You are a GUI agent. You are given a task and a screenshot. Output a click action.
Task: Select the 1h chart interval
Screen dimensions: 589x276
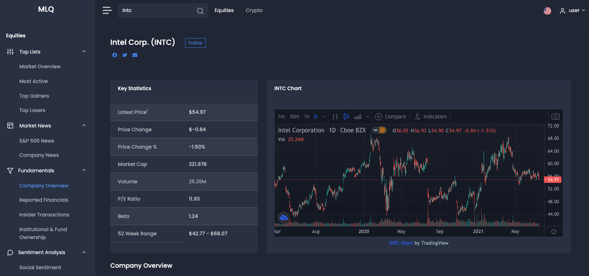(x=307, y=117)
